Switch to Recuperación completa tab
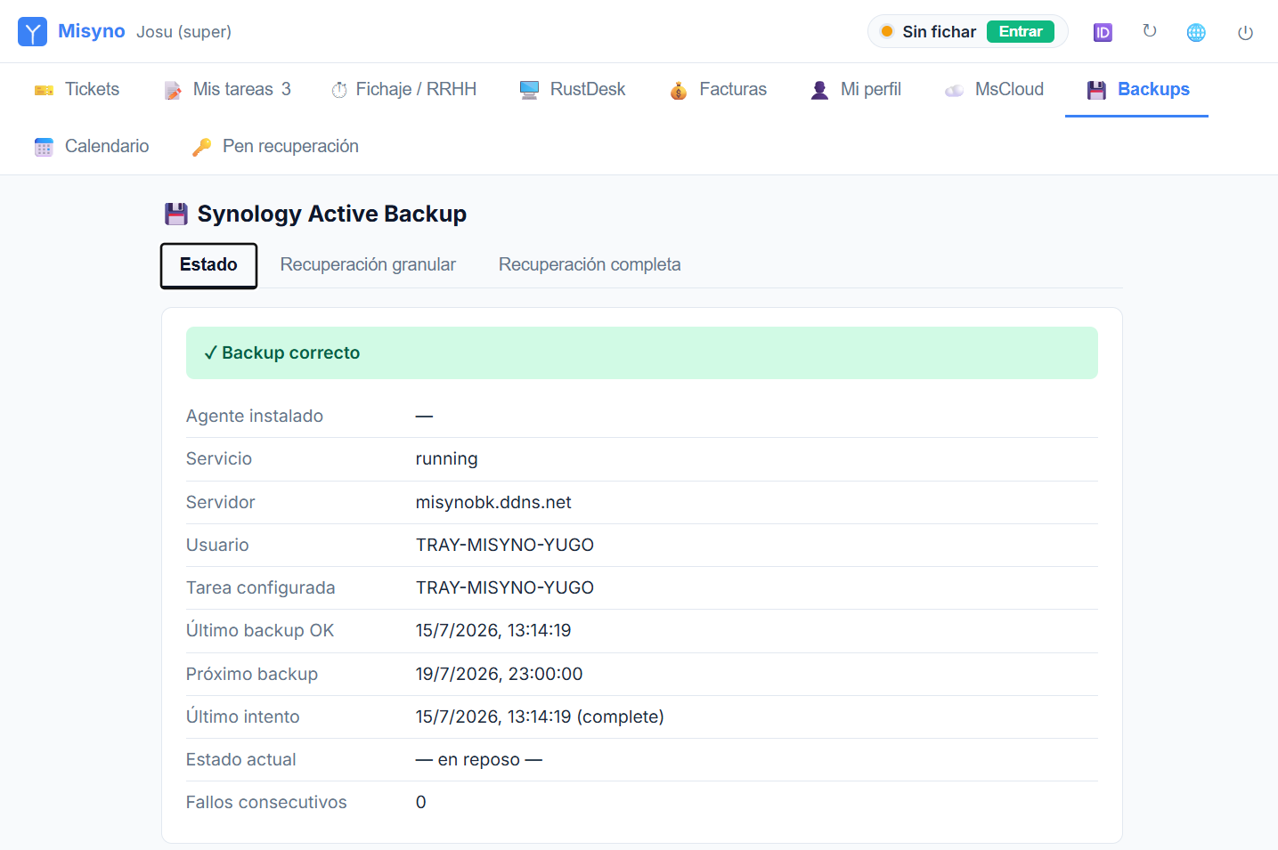 590,265
